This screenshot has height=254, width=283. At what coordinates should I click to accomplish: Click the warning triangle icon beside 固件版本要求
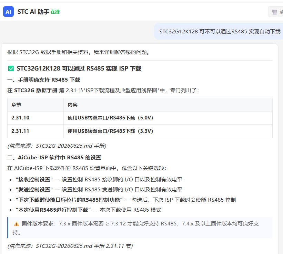point(16,224)
